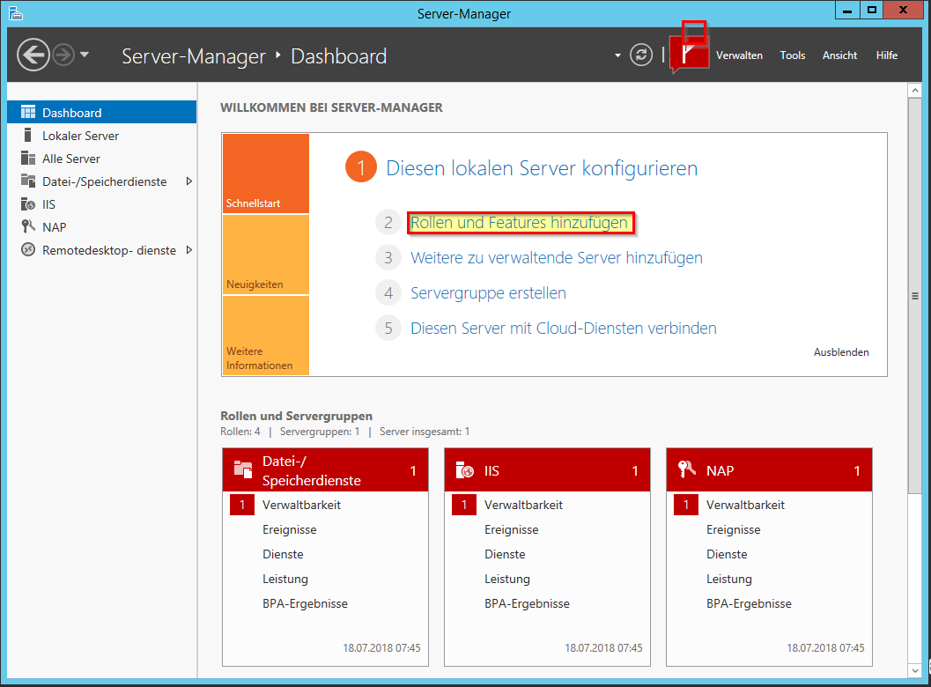Click the Datei-/Speicherdienste tile folder icon

[x=243, y=469]
